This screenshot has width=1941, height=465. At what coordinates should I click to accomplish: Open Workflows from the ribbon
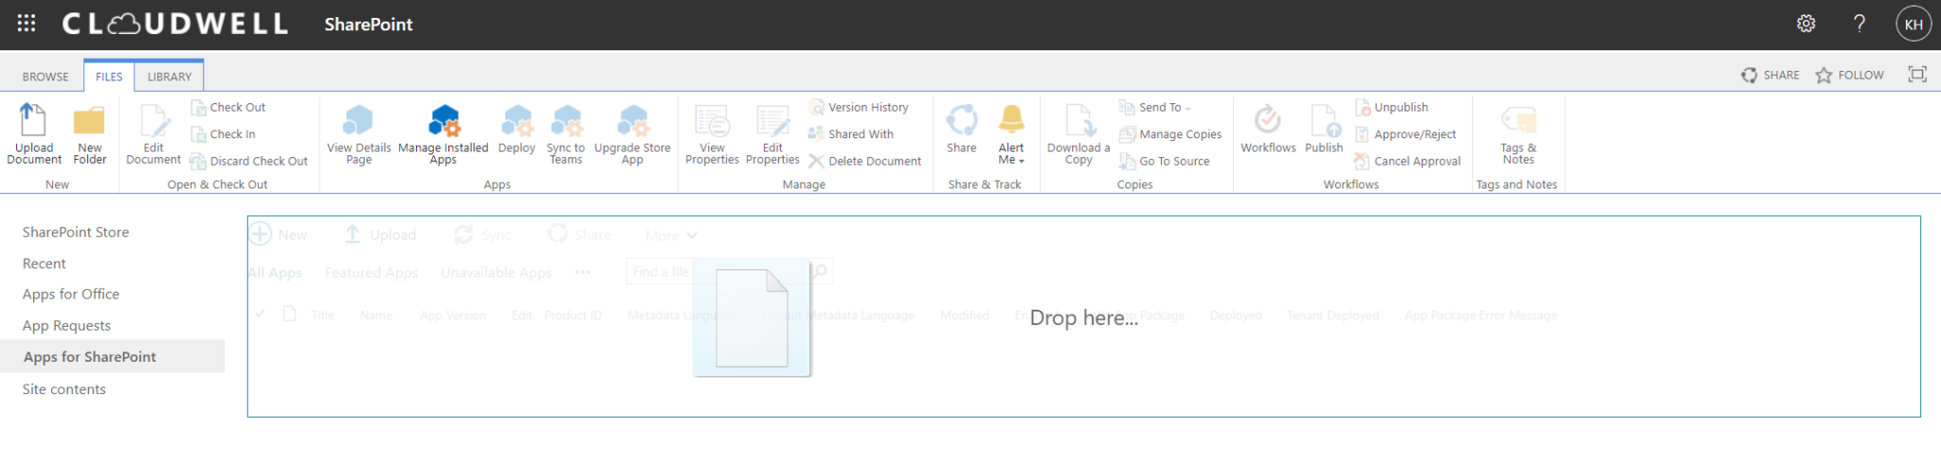point(1268,130)
